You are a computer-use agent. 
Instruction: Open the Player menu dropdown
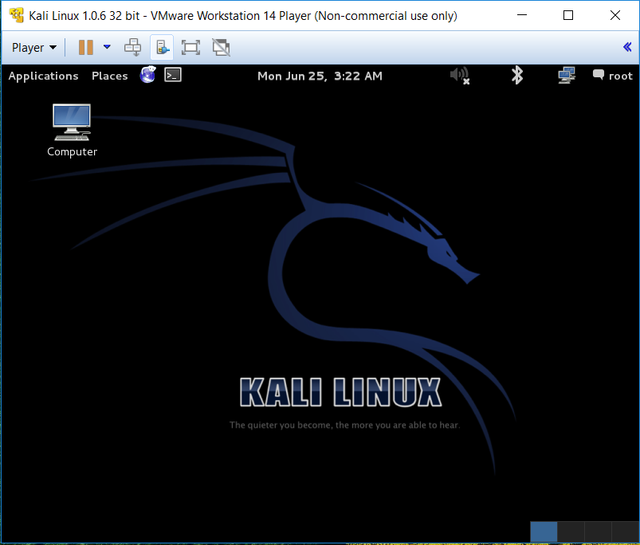click(32, 47)
